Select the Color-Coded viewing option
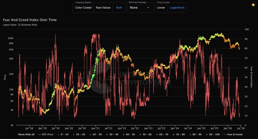Screen dimensions: 258x139 pos(83,8)
